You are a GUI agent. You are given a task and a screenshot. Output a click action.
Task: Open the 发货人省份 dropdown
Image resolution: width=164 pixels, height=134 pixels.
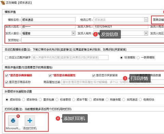pos(73,33)
